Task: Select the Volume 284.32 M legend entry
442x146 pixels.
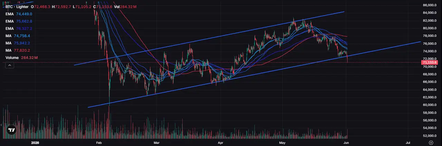Action: pos(21,57)
